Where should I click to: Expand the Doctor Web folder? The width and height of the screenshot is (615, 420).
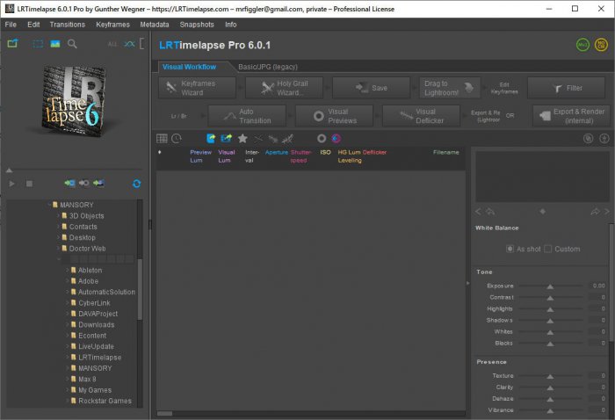(61, 249)
